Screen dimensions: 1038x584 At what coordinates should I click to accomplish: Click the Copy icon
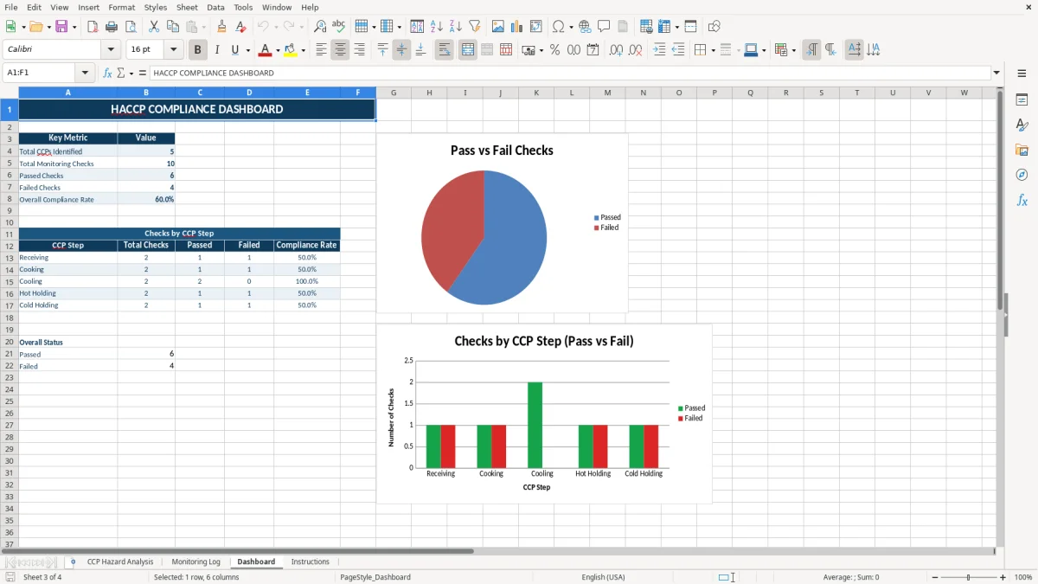coord(173,27)
